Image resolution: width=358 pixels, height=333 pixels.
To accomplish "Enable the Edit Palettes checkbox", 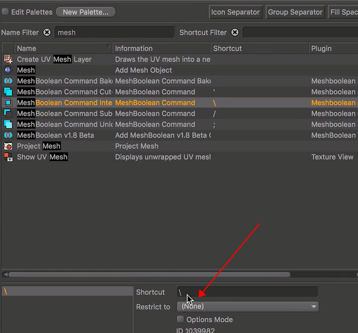I will (5, 12).
